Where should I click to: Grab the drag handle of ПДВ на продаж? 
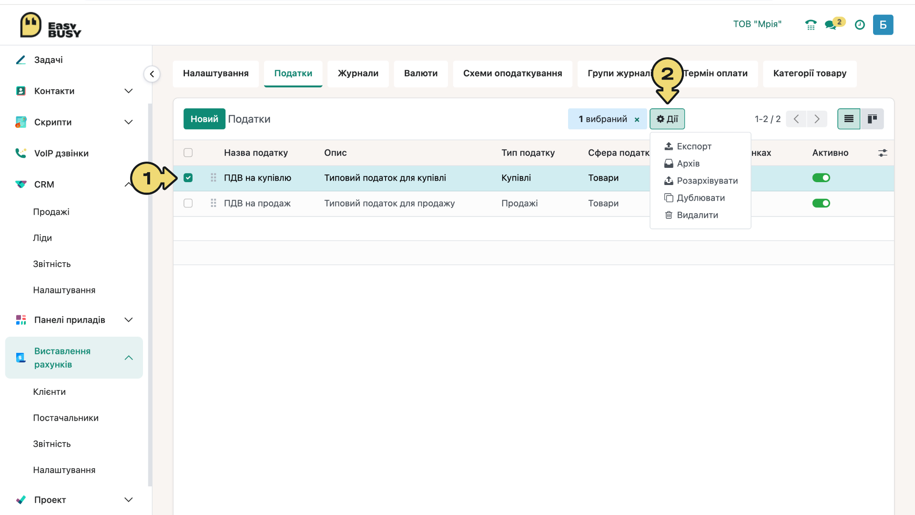click(x=213, y=203)
